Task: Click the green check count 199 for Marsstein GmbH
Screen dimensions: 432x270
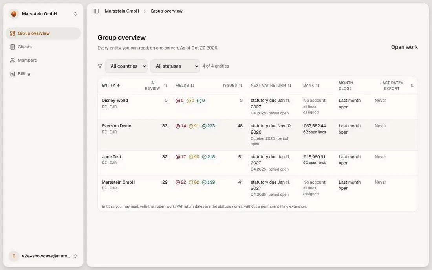Action: click(208, 182)
